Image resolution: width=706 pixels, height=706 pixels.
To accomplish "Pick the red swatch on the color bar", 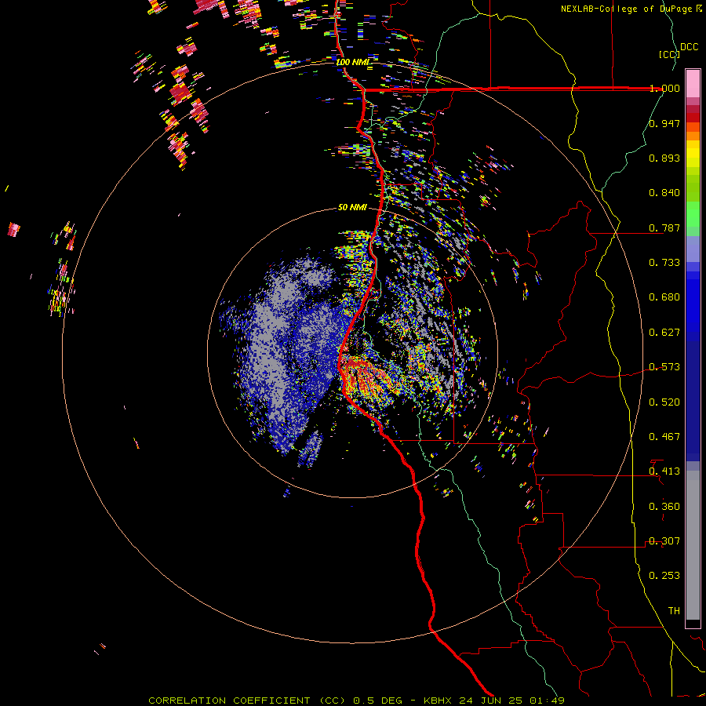I will [x=693, y=118].
